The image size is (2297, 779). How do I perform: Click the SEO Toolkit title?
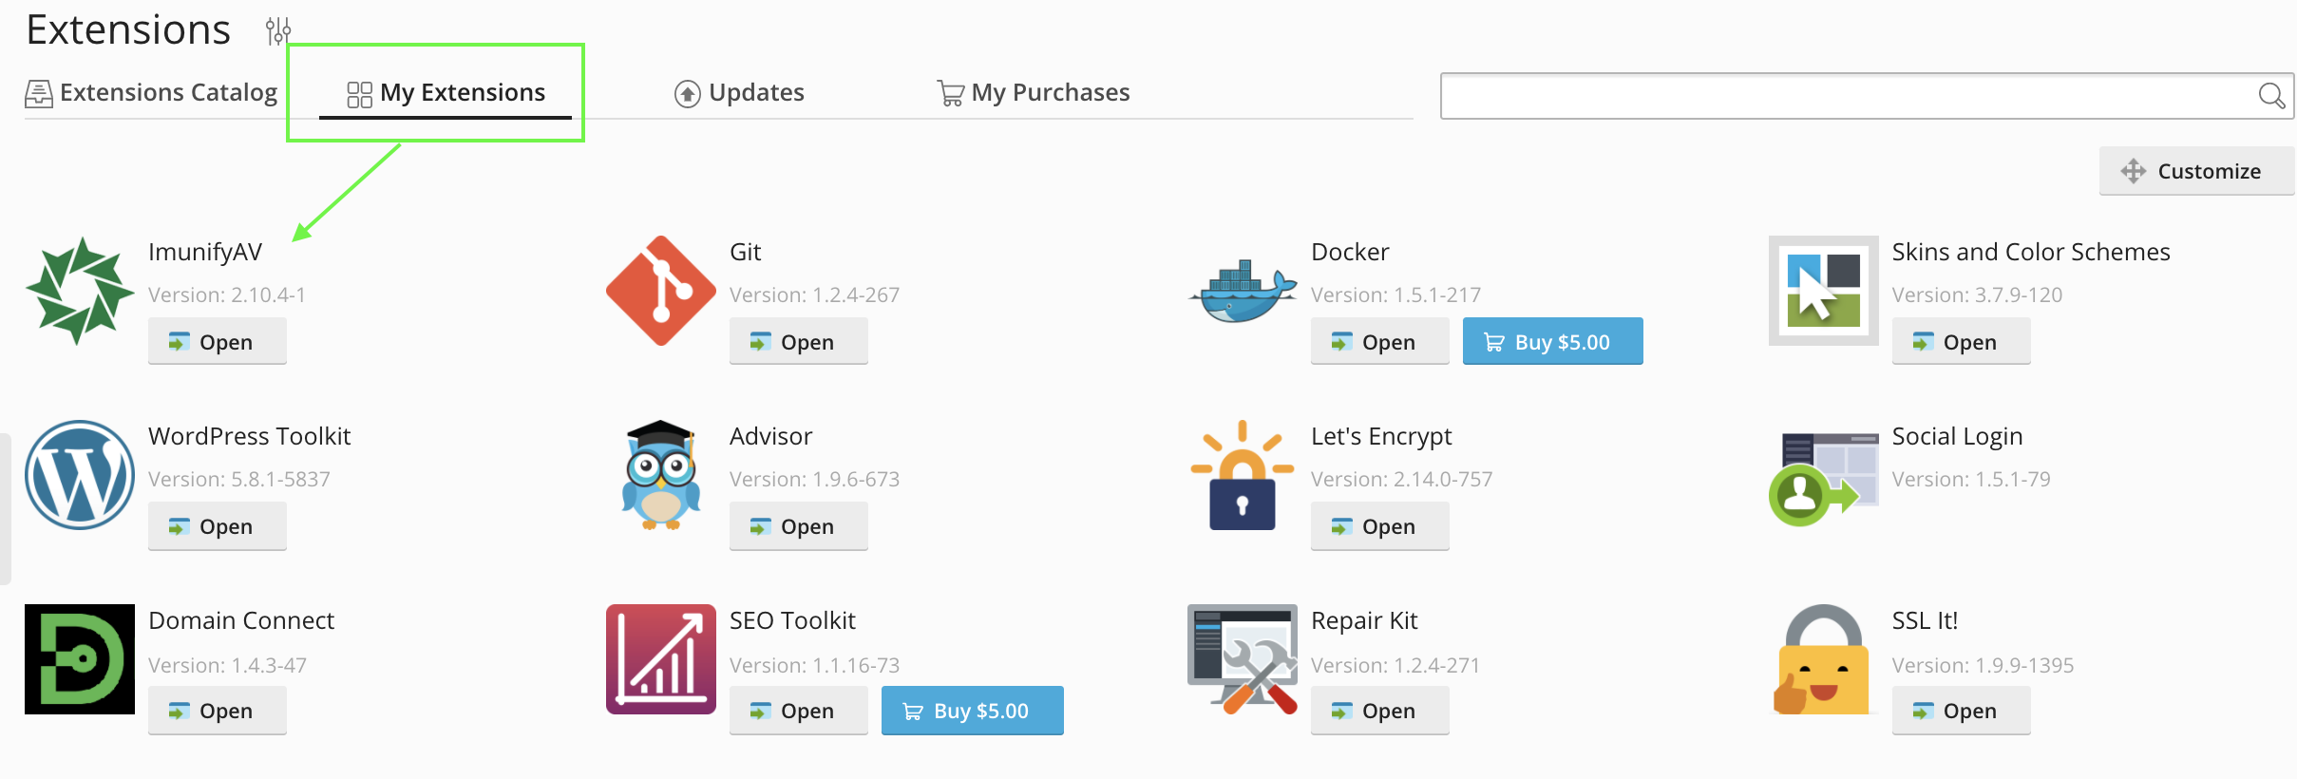point(792,620)
